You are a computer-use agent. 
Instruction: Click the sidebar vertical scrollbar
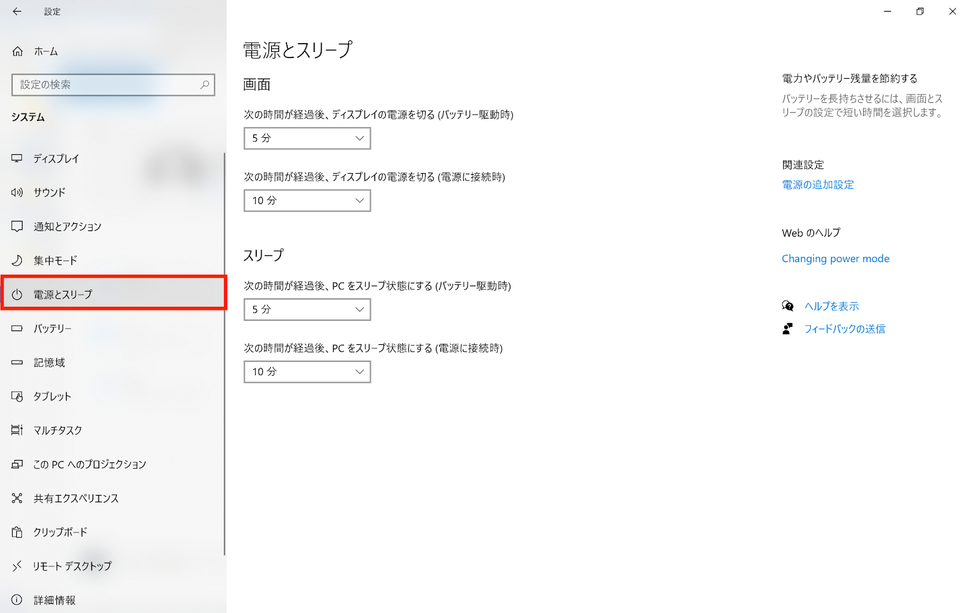pyautogui.click(x=225, y=353)
